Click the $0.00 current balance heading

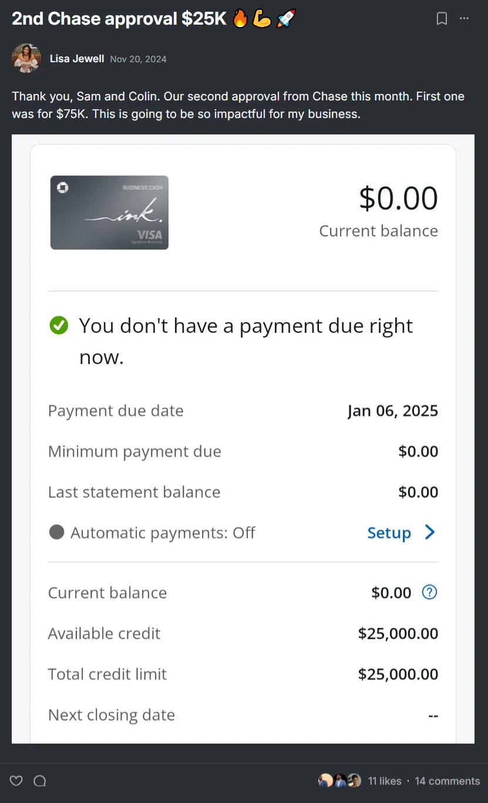(398, 198)
